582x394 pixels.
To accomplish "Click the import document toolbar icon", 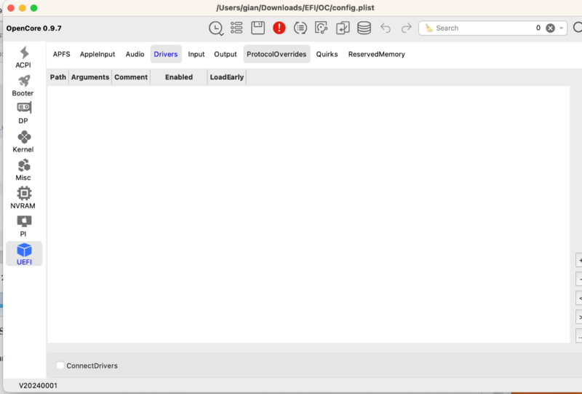I will pyautogui.click(x=343, y=28).
